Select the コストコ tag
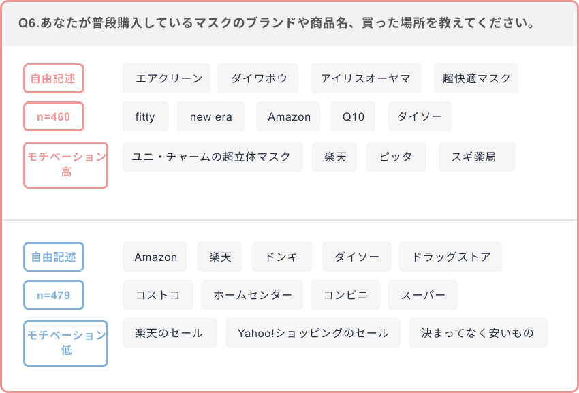This screenshot has width=579, height=393. (158, 295)
